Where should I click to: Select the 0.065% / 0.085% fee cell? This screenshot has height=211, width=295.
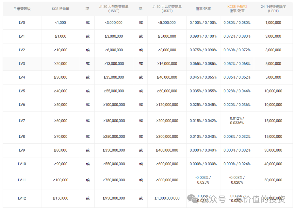tap(203, 64)
